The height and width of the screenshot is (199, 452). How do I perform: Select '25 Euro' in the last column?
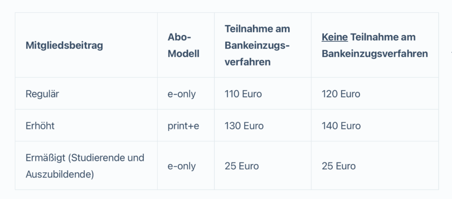[339, 166]
